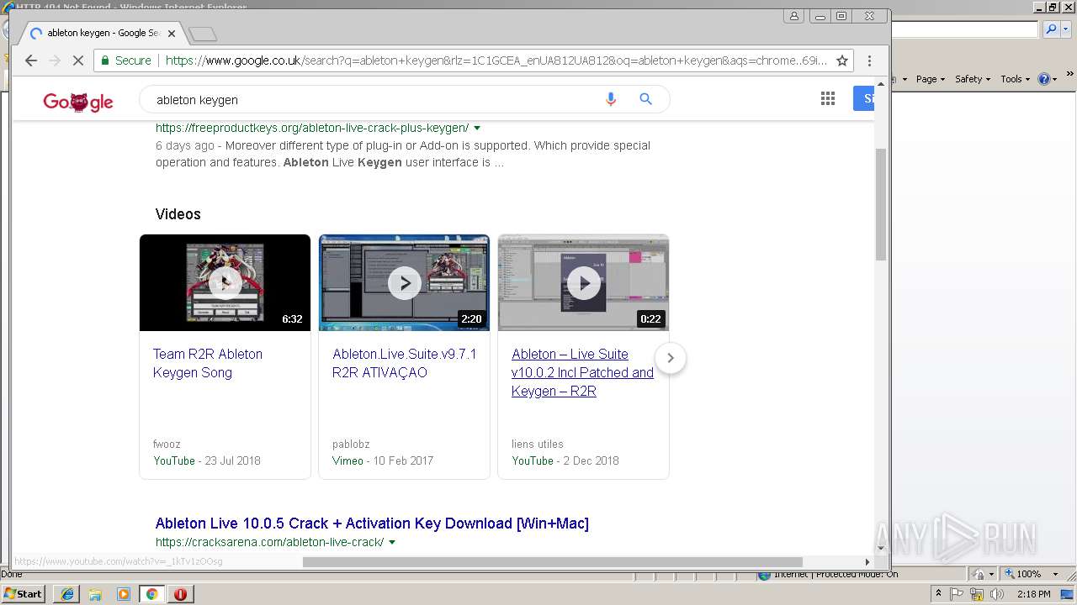Screen dimensions: 1077x605
Task: Click the blue Google search magnifier
Action: click(x=646, y=99)
